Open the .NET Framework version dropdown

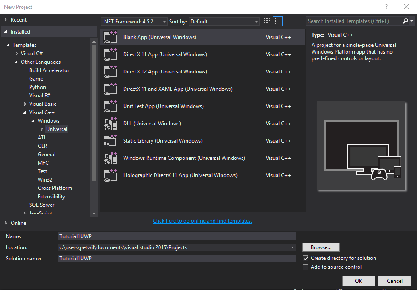pos(134,21)
